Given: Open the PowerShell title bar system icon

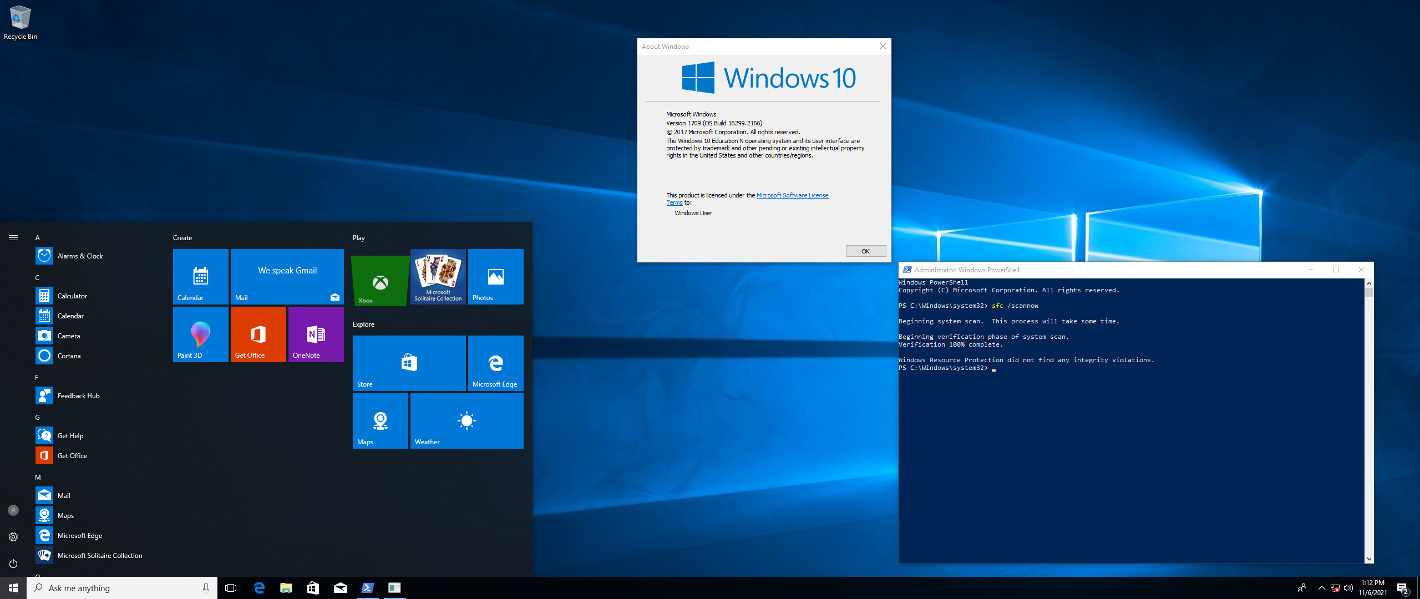Looking at the screenshot, I should click(x=907, y=270).
